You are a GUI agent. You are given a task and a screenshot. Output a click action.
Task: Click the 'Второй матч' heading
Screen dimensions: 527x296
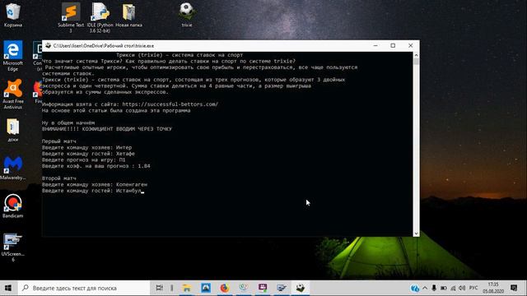click(59, 178)
